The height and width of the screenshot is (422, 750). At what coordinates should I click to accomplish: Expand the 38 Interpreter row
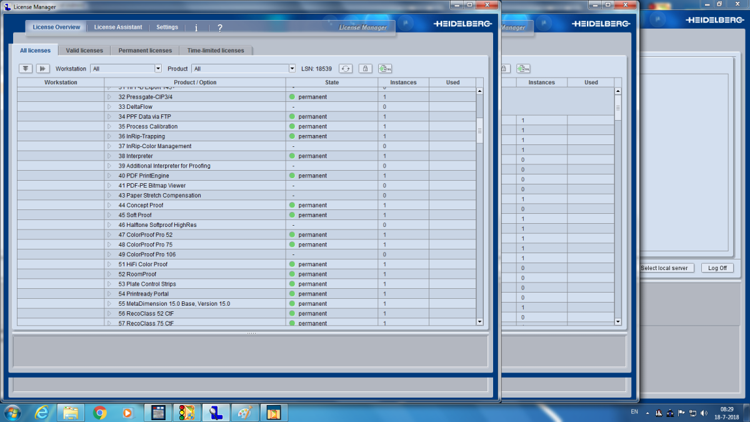(x=109, y=156)
